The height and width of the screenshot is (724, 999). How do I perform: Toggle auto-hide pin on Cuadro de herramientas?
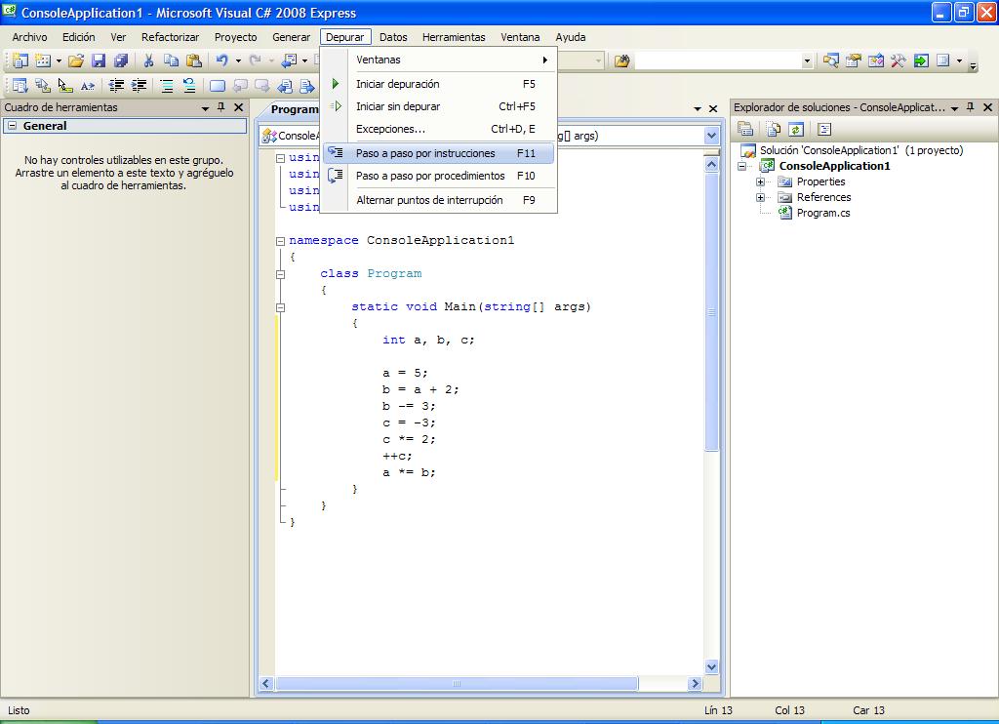(x=221, y=107)
